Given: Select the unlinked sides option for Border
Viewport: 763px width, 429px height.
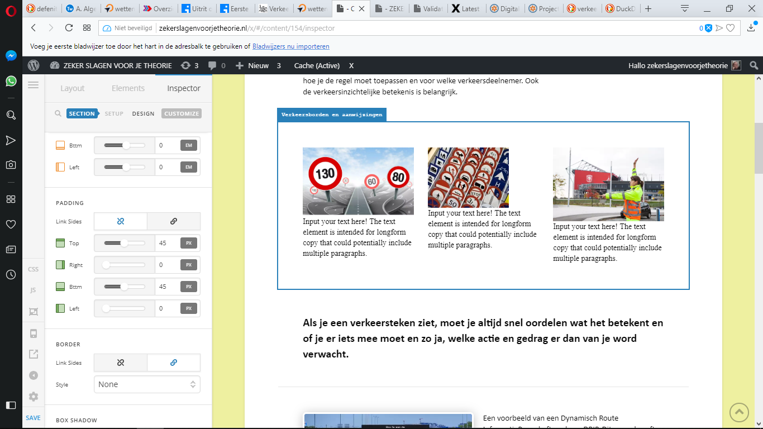Looking at the screenshot, I should 121,363.
